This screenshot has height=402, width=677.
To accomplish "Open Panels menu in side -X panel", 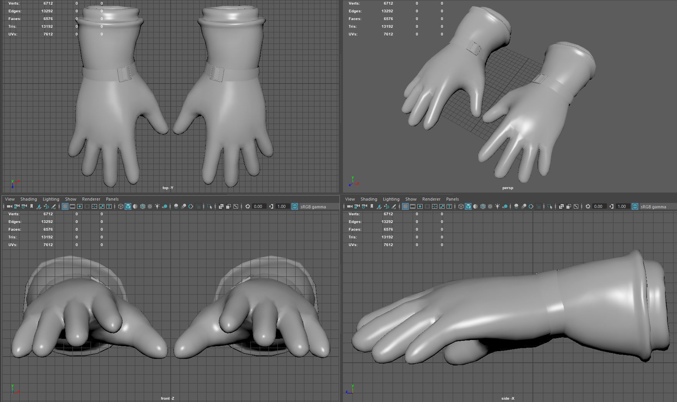I will pos(452,199).
